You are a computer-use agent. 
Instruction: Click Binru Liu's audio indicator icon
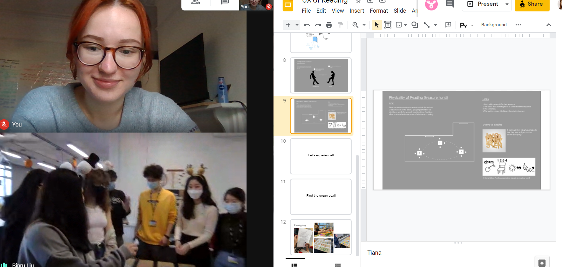coord(4,265)
